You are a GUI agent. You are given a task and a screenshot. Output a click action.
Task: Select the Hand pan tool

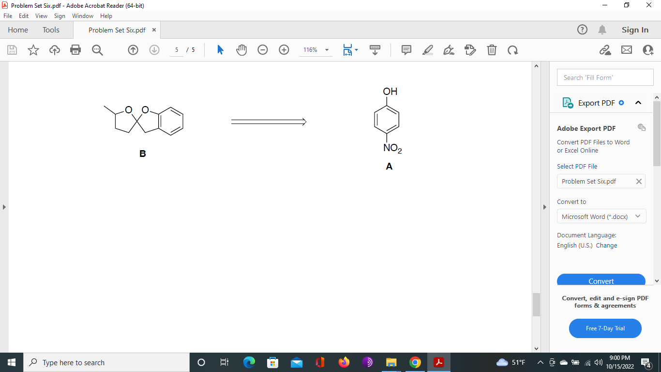pos(241,50)
